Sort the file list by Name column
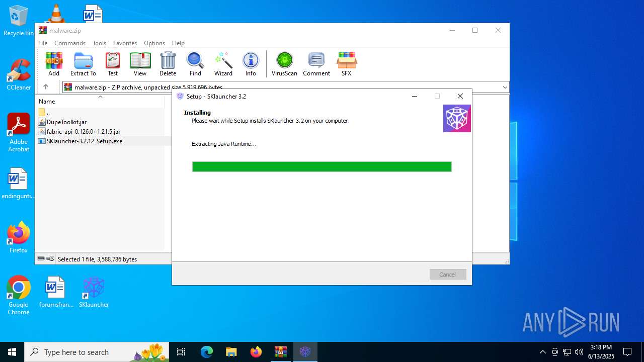 click(x=100, y=101)
